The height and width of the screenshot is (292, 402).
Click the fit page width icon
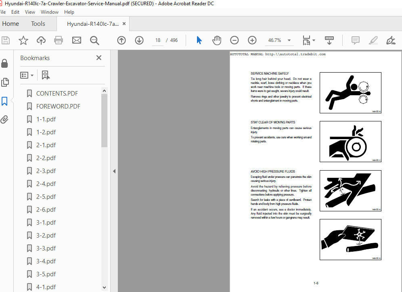tap(306, 40)
